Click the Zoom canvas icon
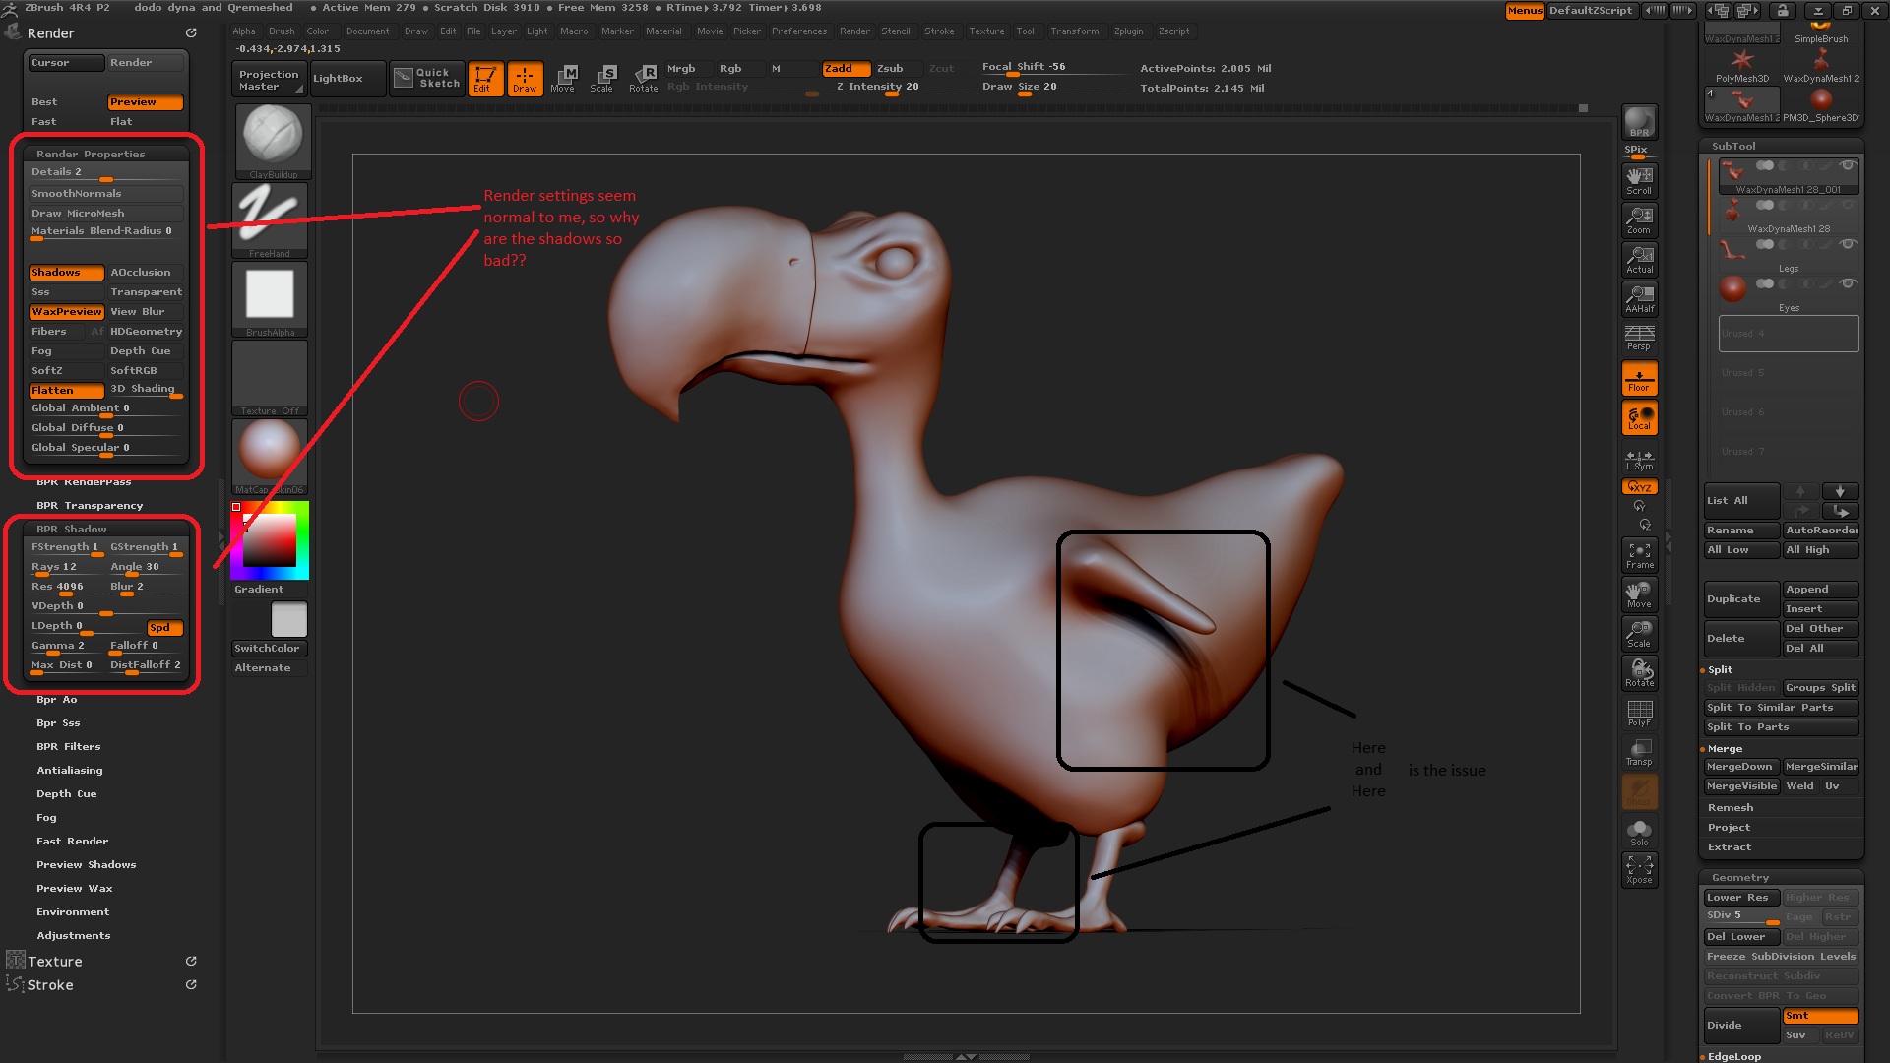 tap(1639, 219)
